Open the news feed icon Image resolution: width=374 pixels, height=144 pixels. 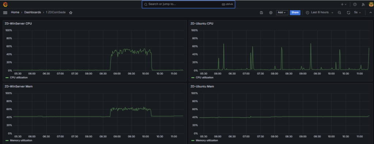(363, 4)
